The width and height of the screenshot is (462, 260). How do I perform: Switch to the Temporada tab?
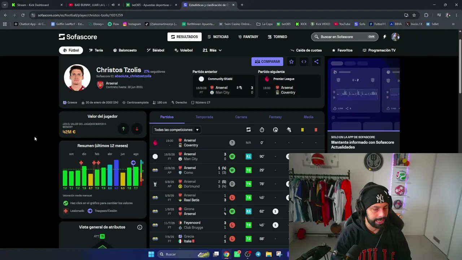point(204,117)
